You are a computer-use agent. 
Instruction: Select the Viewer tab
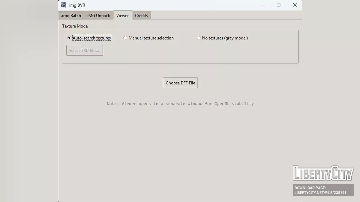tap(122, 16)
